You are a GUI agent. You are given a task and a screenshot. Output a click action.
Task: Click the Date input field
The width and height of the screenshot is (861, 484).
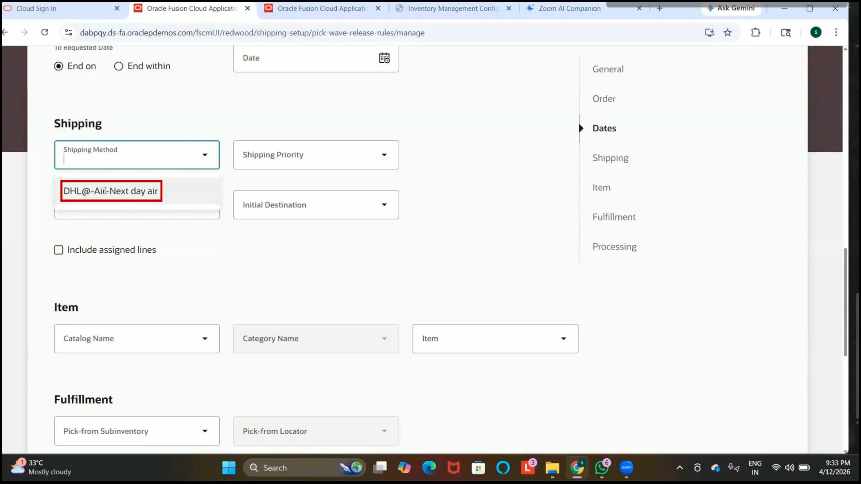pyautogui.click(x=316, y=58)
